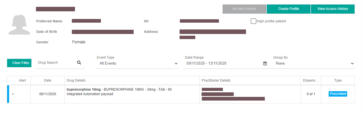Click the Practitioner Details column header

point(216,80)
